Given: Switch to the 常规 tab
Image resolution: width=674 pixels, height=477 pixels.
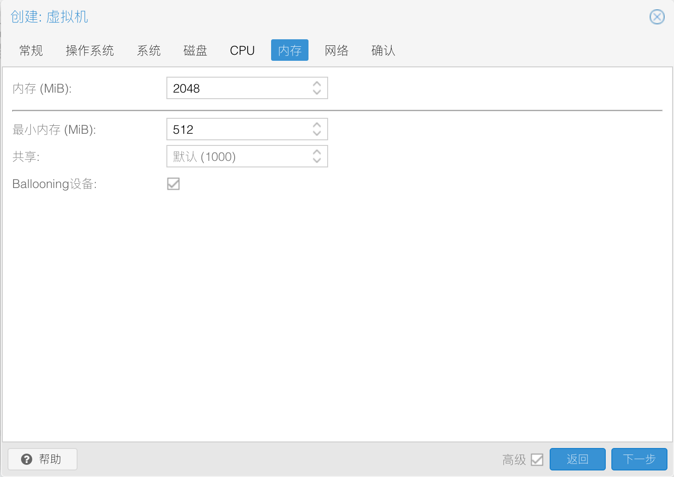Looking at the screenshot, I should pyautogui.click(x=31, y=51).
